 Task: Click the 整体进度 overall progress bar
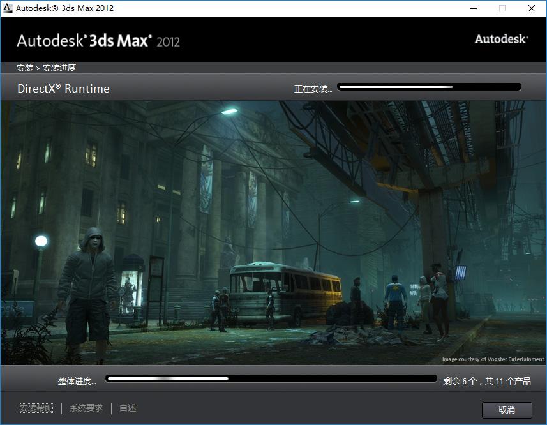point(271,378)
